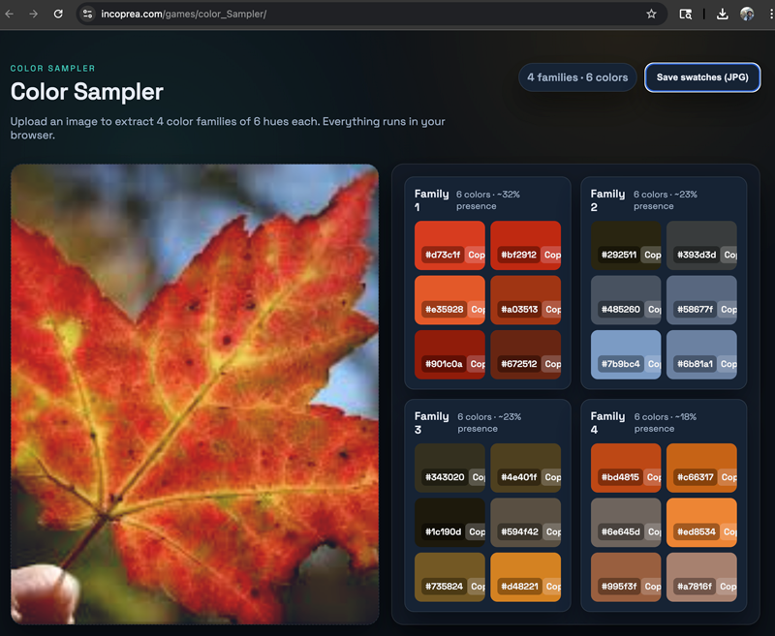Select the light blue #7b9bc4 swatch

pyautogui.click(x=625, y=348)
